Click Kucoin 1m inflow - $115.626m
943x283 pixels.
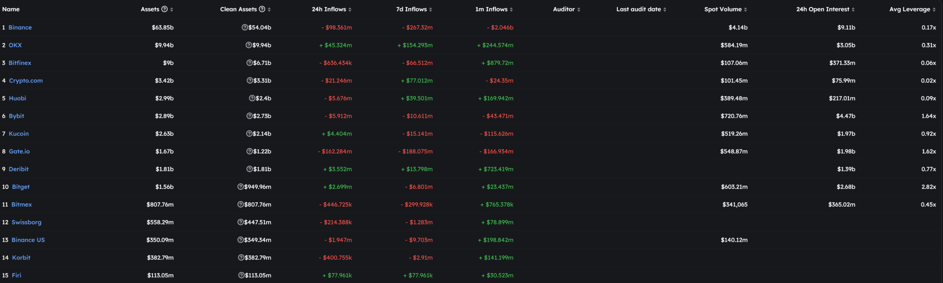click(497, 134)
